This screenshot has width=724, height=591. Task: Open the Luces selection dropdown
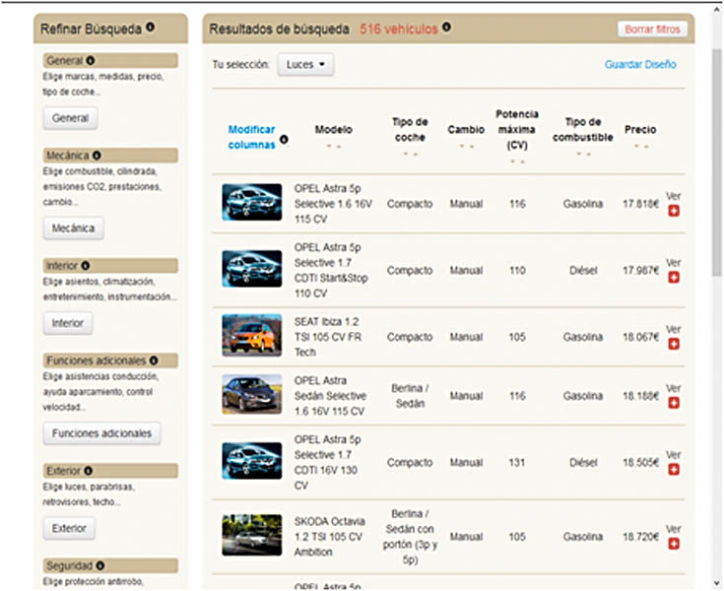coord(304,65)
